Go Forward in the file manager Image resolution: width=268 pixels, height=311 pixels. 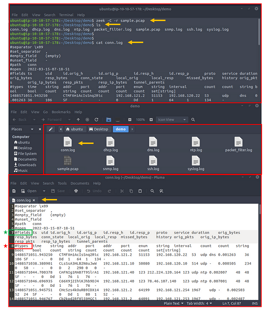point(51,120)
